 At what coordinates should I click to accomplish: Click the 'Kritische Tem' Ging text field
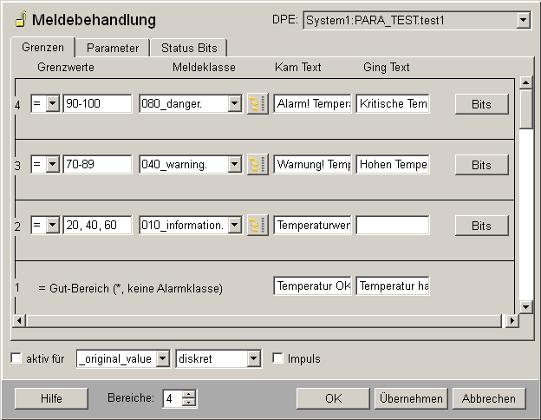pyautogui.click(x=393, y=103)
